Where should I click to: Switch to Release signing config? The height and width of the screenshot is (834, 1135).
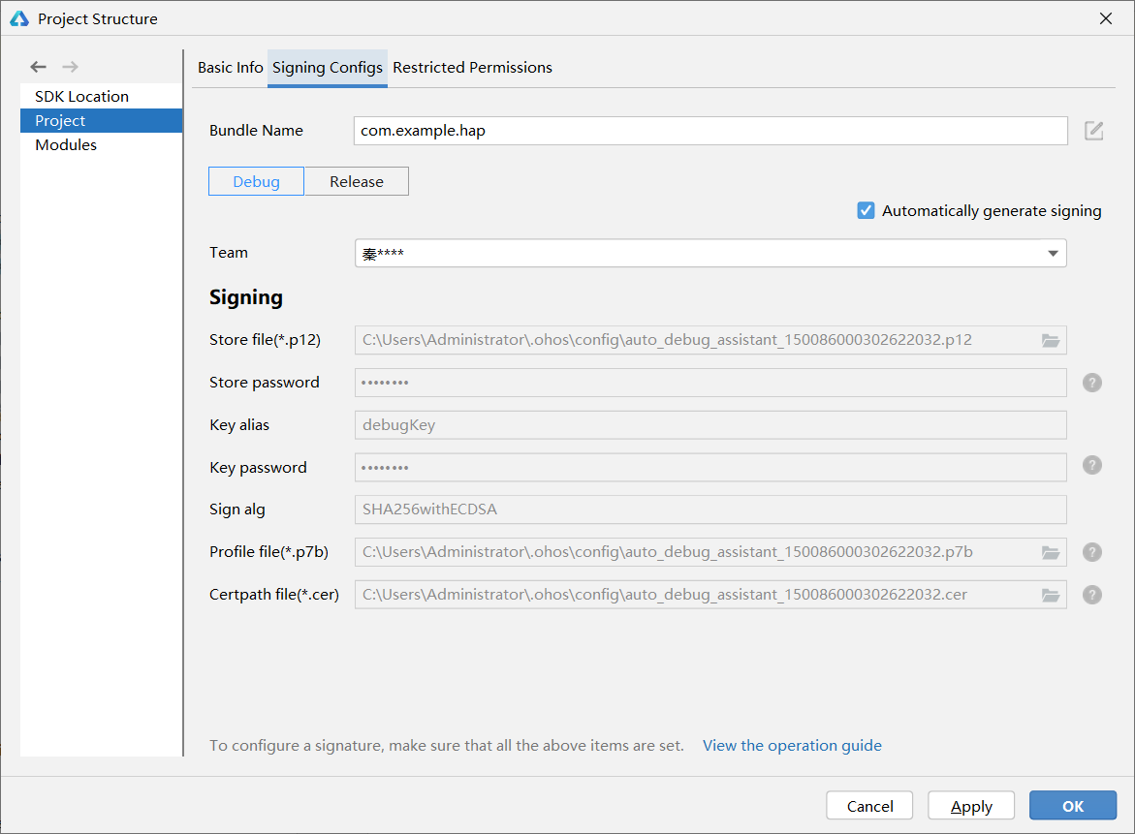coord(356,181)
